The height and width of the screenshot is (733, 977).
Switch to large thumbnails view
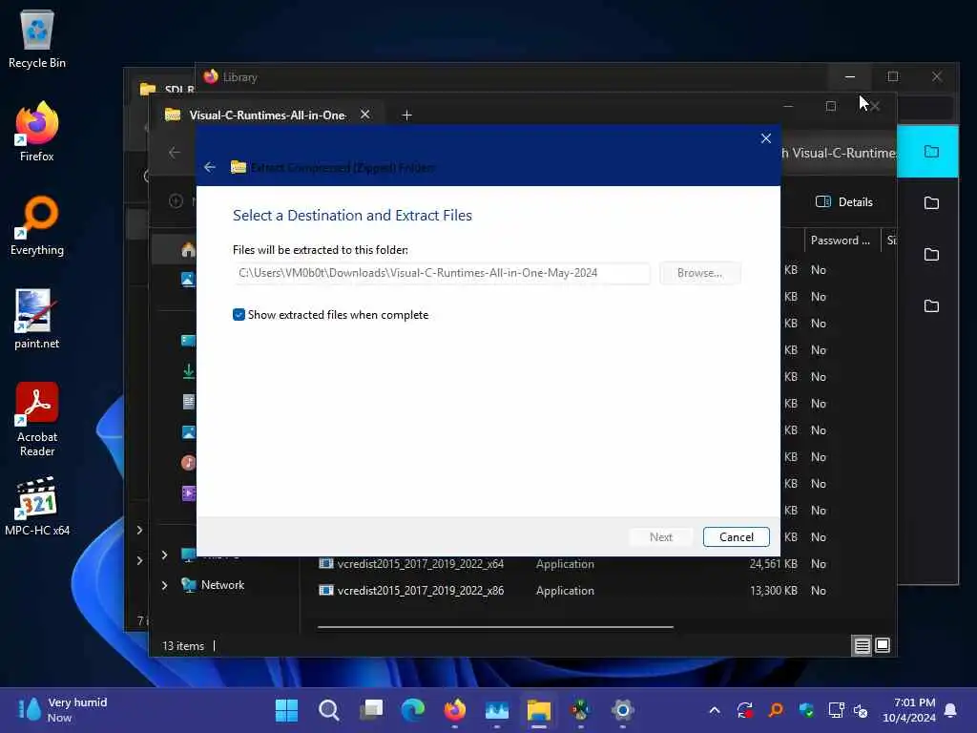click(x=883, y=646)
